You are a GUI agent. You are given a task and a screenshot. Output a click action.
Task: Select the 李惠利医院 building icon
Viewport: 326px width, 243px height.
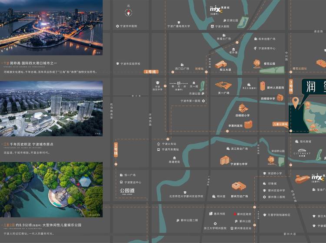248,125
